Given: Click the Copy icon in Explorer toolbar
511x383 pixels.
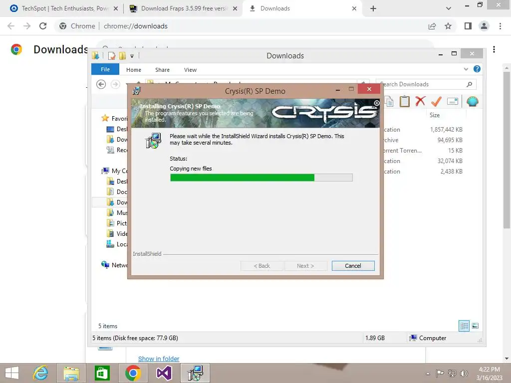Looking at the screenshot, I should click(389, 101).
